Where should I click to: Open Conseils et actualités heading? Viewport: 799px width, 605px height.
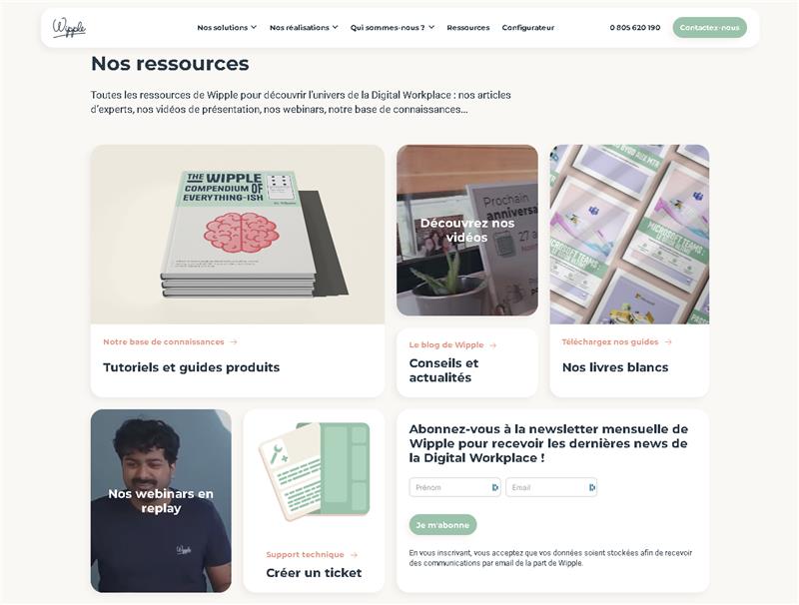pos(443,370)
